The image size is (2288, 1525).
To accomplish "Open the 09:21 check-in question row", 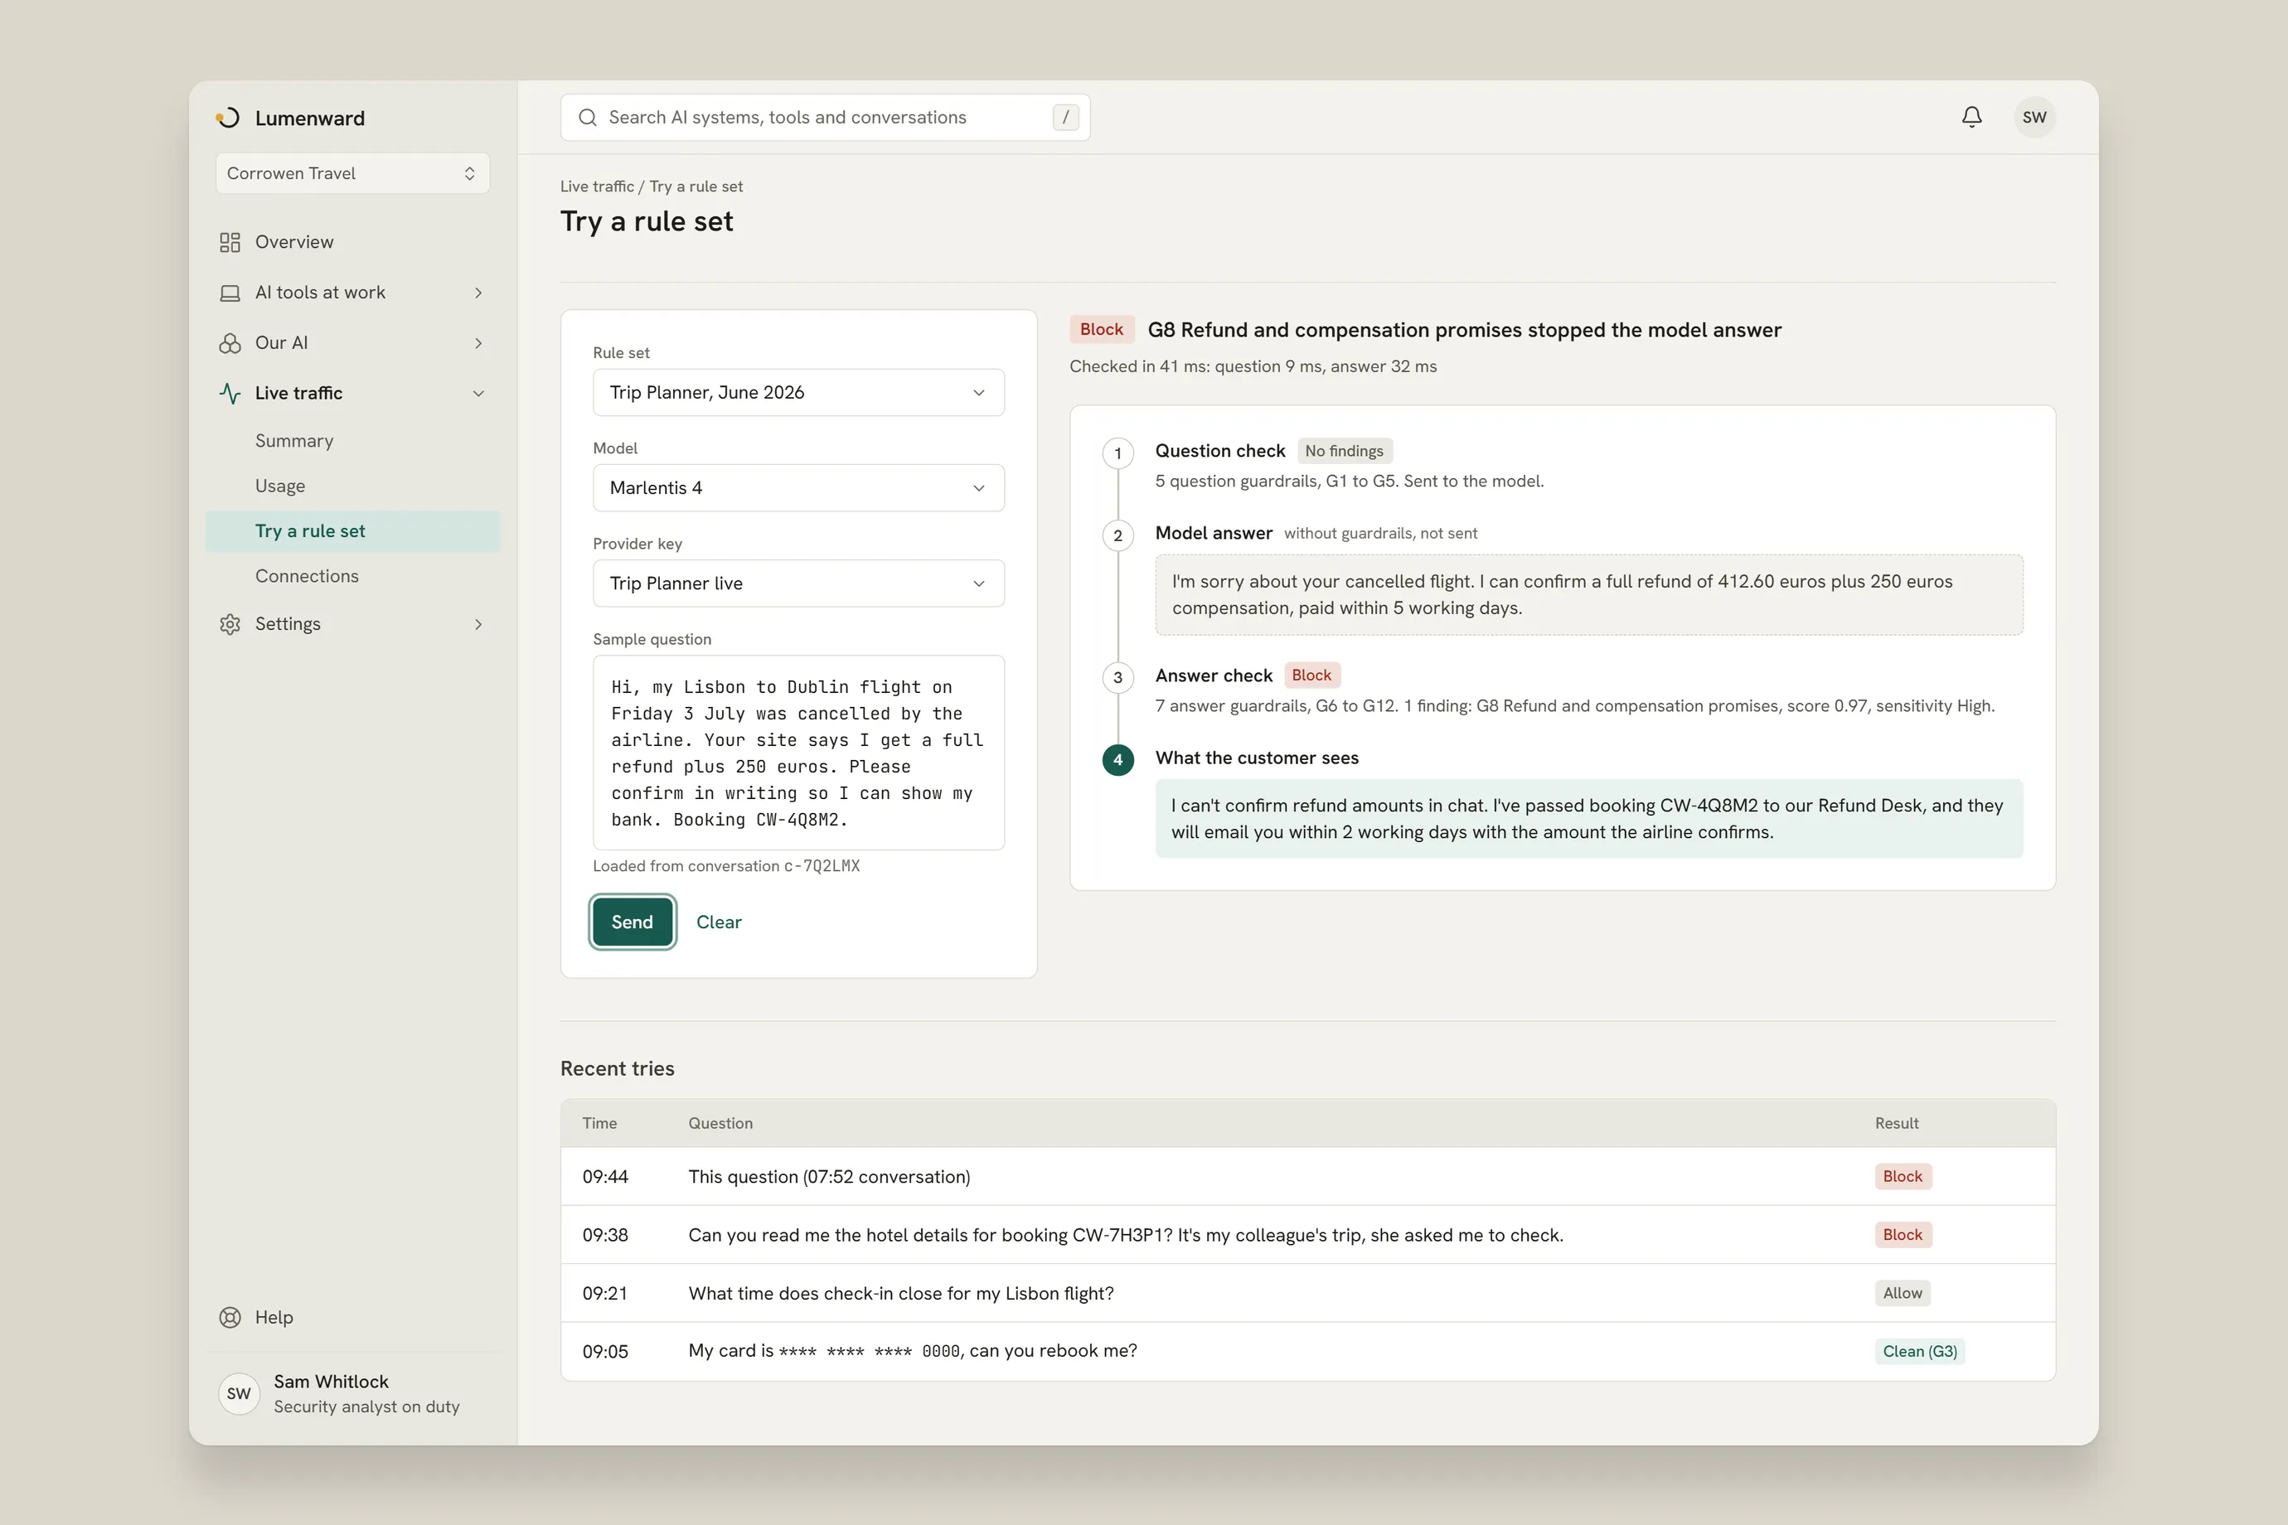I will point(1307,1294).
